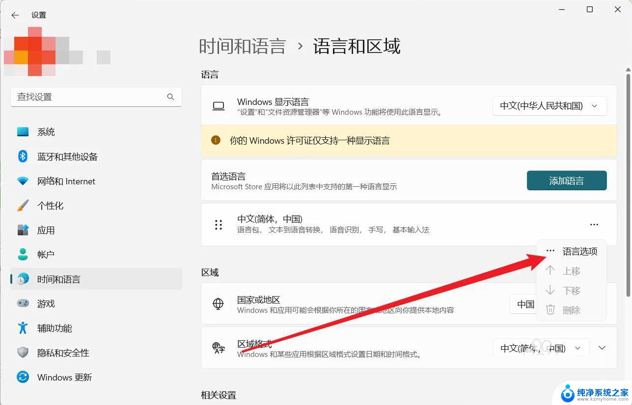
Task: Open 应用 settings category
Action: (96, 230)
